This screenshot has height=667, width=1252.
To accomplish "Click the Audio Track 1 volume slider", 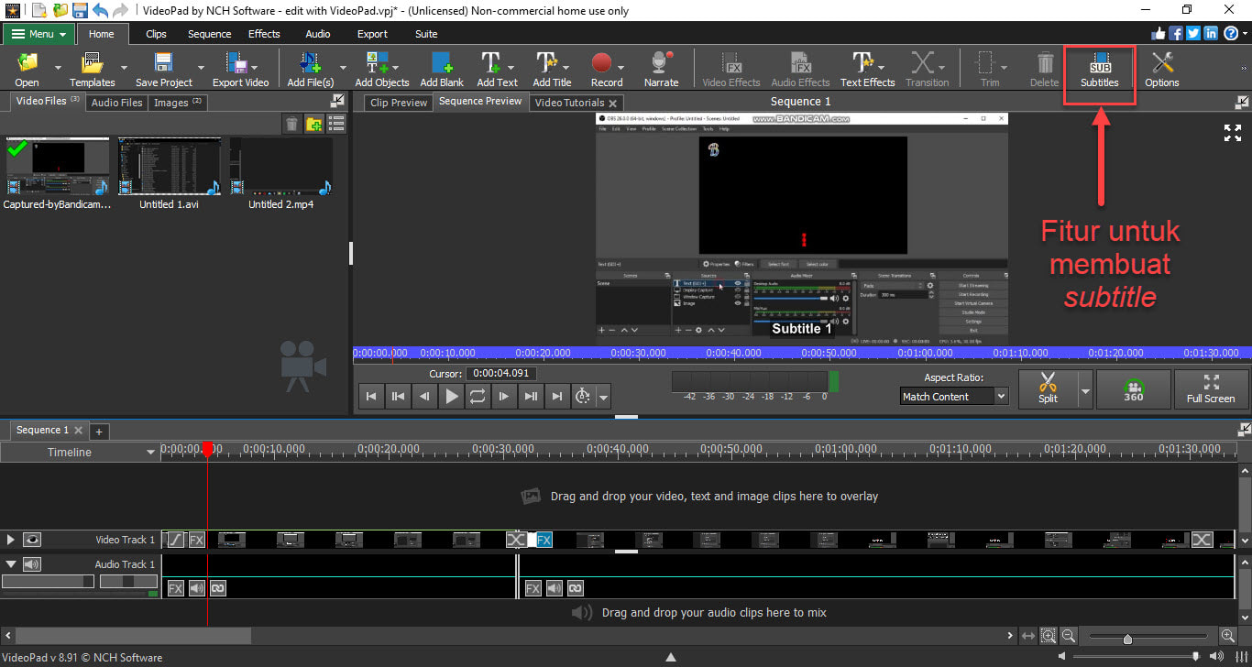I will point(48,582).
